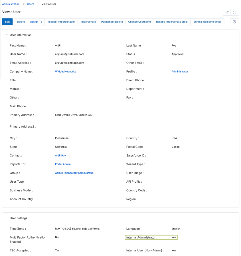Open the Arijit Roy contact link

(x=60, y=156)
